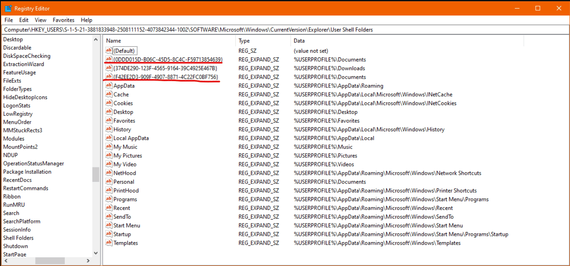Select the 'Personal' value name
Viewport: 570px width, 266px height.
124,182
